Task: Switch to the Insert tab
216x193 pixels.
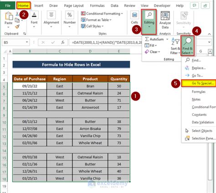Action: click(39, 5)
